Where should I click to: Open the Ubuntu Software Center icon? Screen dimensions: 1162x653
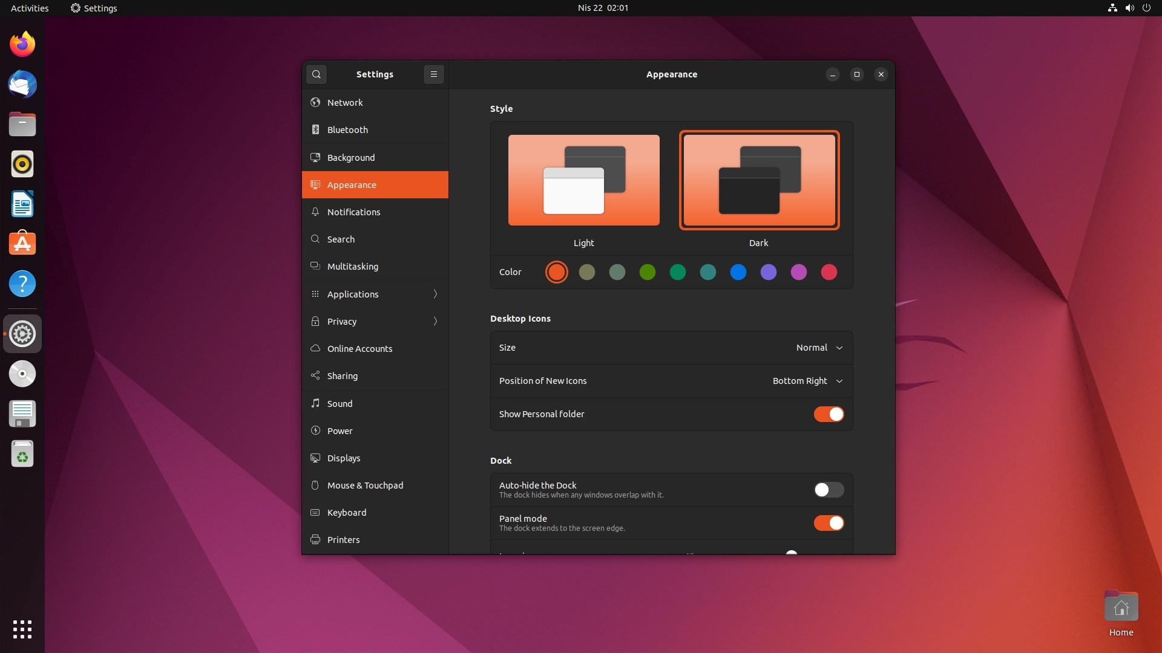pyautogui.click(x=22, y=243)
